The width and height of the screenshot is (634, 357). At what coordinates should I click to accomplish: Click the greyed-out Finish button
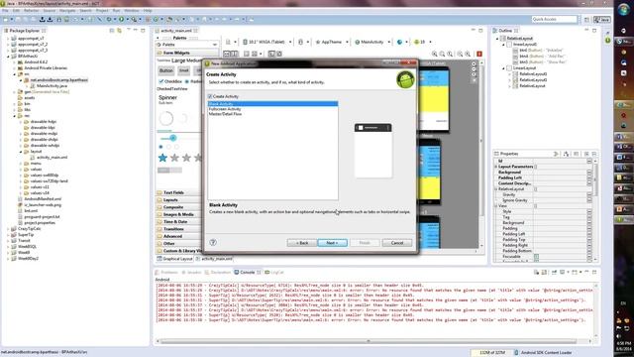[x=365, y=243]
